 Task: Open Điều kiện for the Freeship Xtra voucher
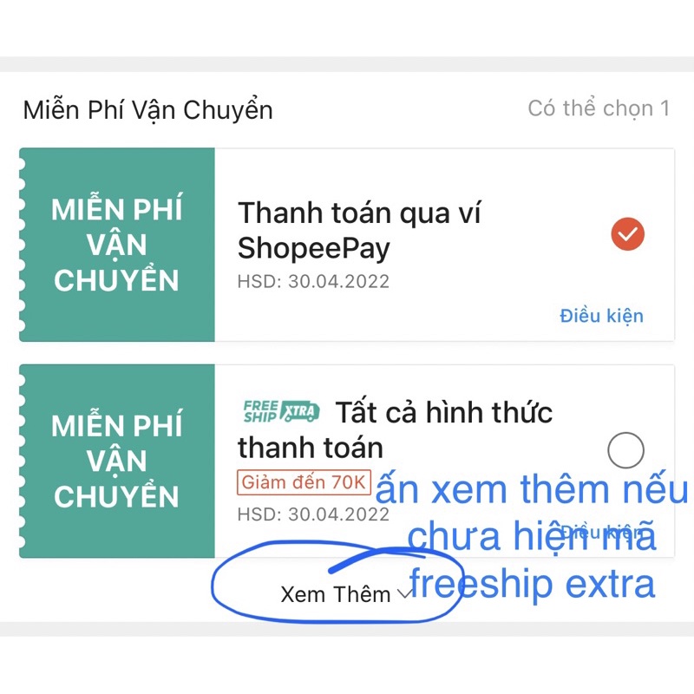(601, 532)
